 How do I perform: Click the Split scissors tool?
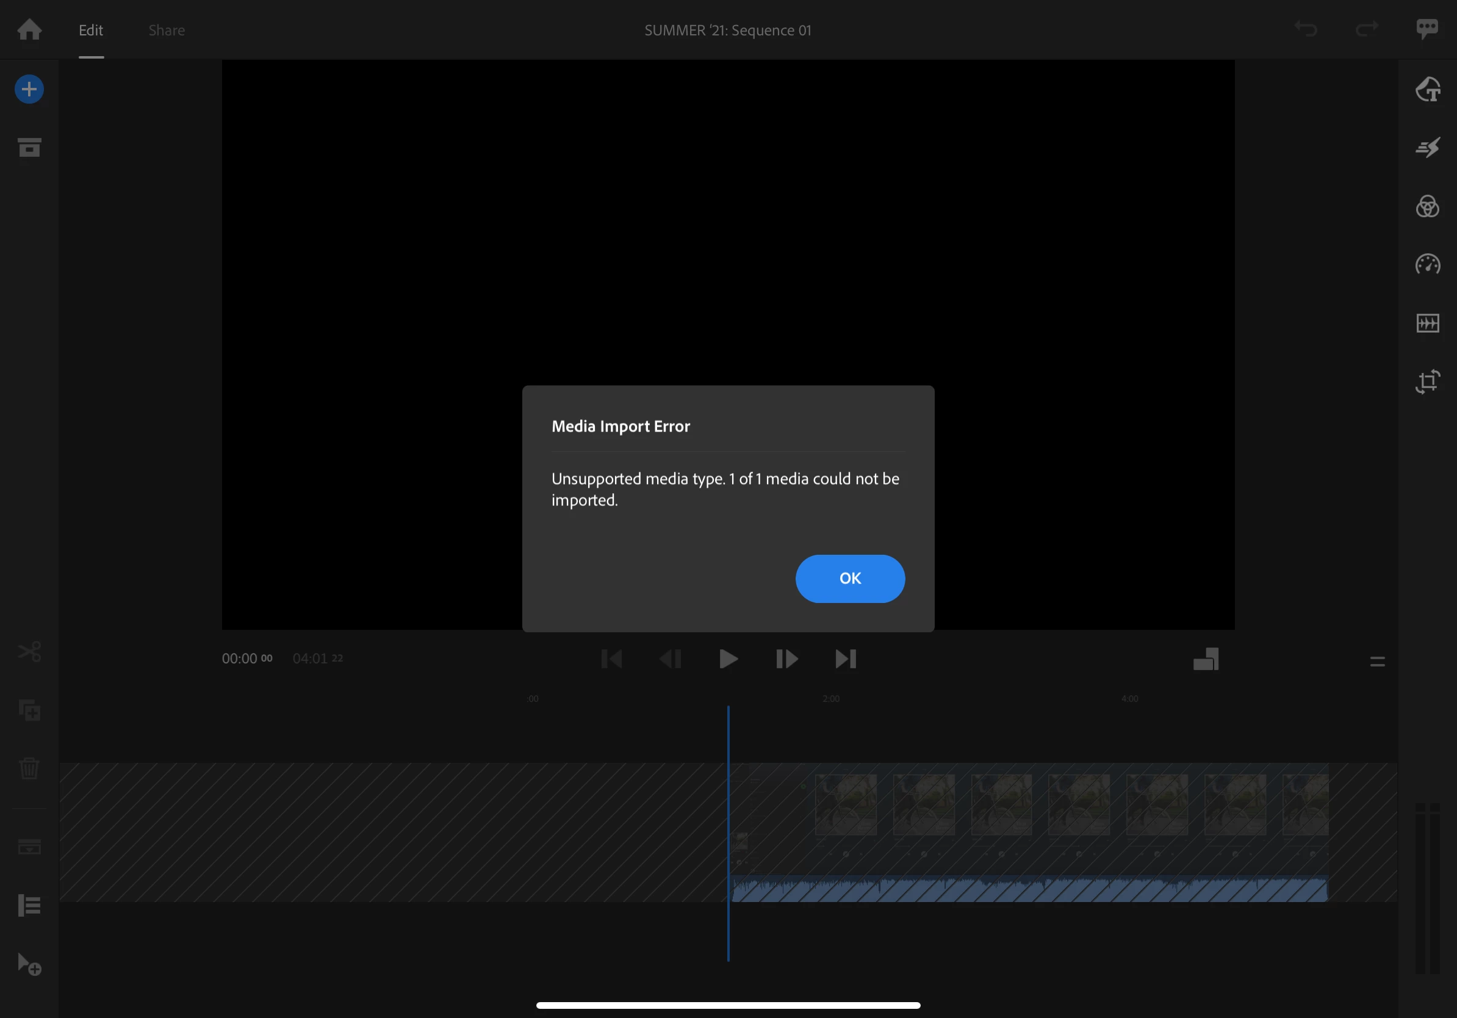coord(29,651)
